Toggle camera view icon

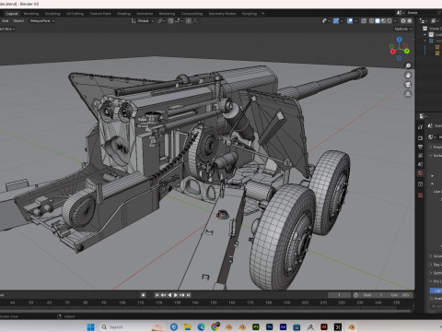pyautogui.click(x=408, y=85)
